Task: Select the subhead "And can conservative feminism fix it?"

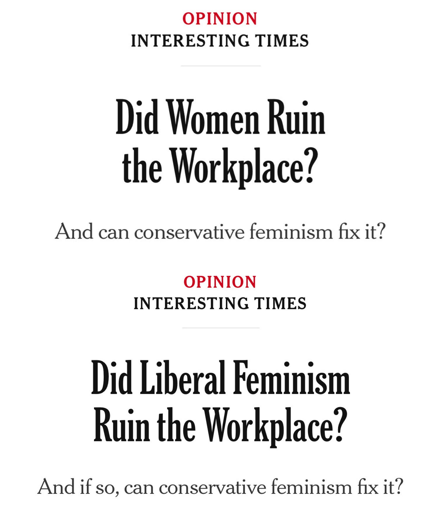Action: [x=220, y=232]
